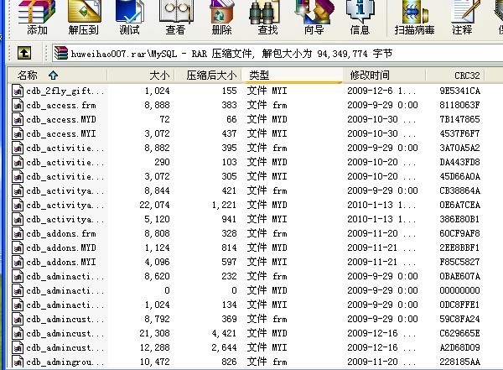Click the file icon of cdb_addons.MYI
Screen dimensions: 503x370
click(18, 262)
